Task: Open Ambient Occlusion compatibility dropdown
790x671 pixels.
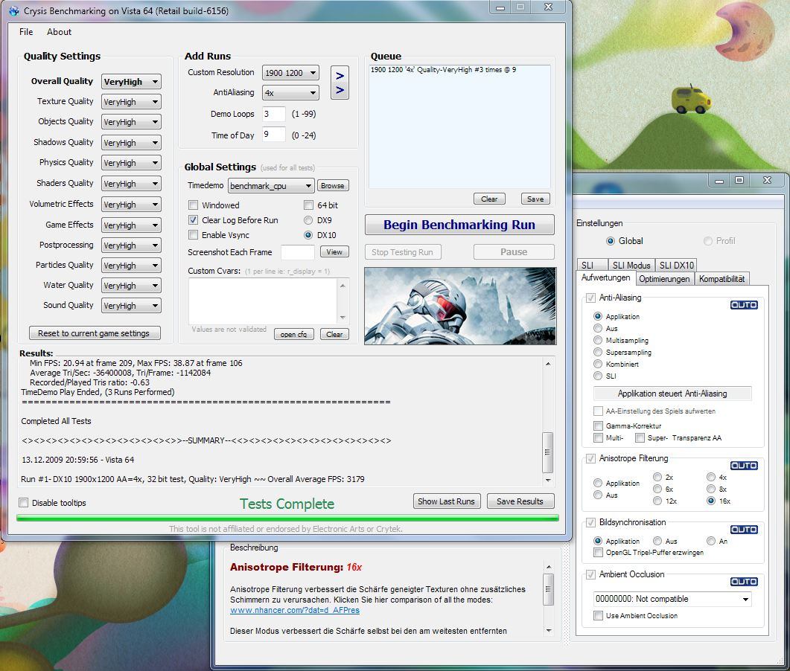Action: [672, 599]
